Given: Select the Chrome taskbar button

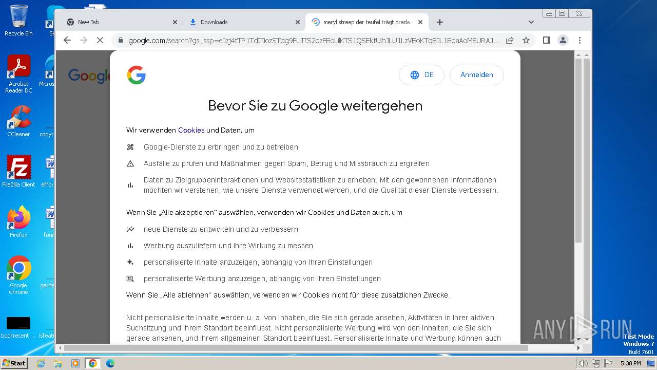Looking at the screenshot, I should (x=93, y=363).
